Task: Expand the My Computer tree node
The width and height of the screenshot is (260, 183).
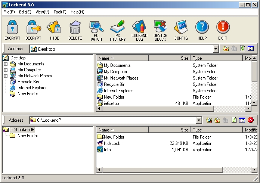Action: pyautogui.click(x=6, y=70)
